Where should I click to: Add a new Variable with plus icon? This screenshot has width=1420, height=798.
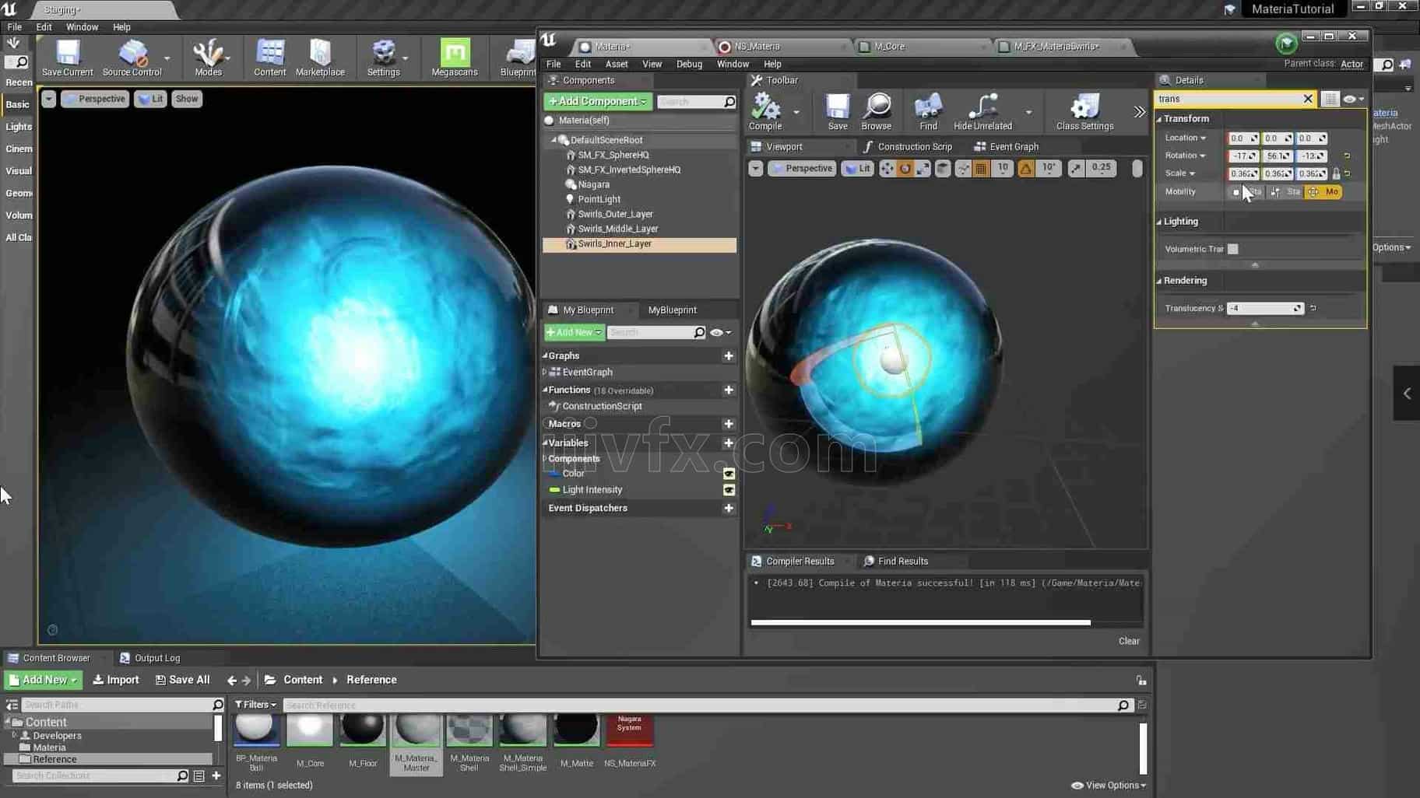(729, 443)
